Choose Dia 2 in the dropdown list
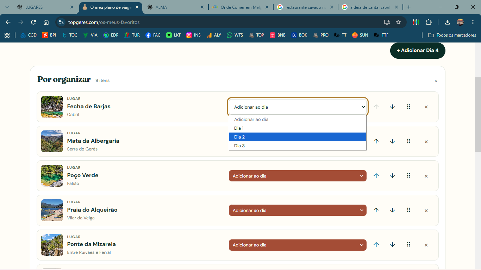481x270 pixels. point(298,137)
